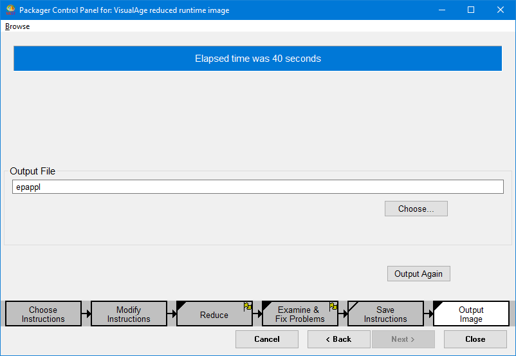Click the Output Again button
Image resolution: width=516 pixels, height=356 pixels.
point(418,274)
